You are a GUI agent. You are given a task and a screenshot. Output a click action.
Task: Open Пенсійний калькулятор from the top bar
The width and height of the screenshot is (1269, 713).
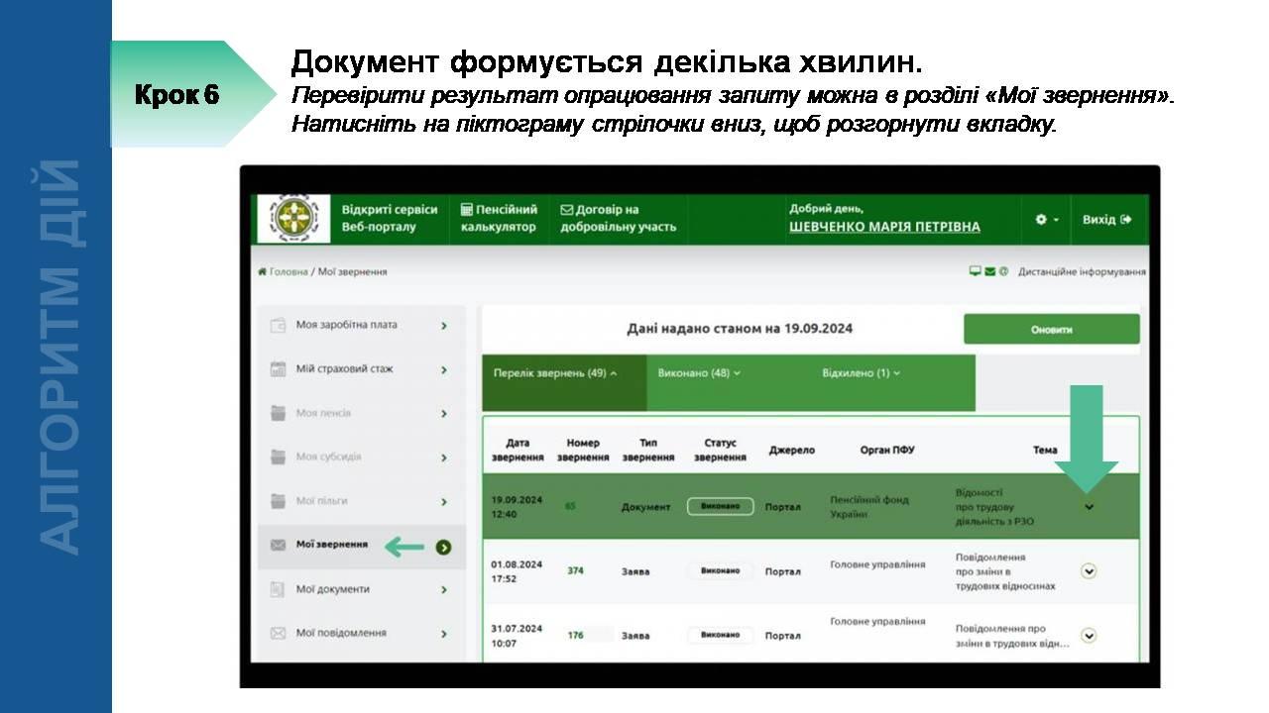[x=499, y=219]
